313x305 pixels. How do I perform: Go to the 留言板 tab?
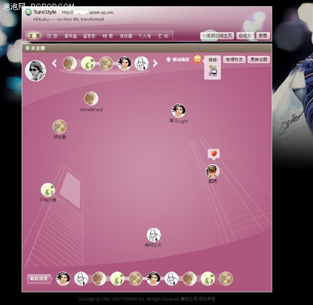[90, 36]
